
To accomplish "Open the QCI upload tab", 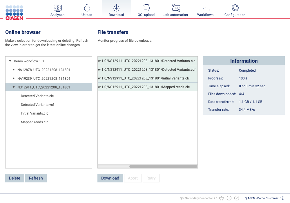I will 146,8.
